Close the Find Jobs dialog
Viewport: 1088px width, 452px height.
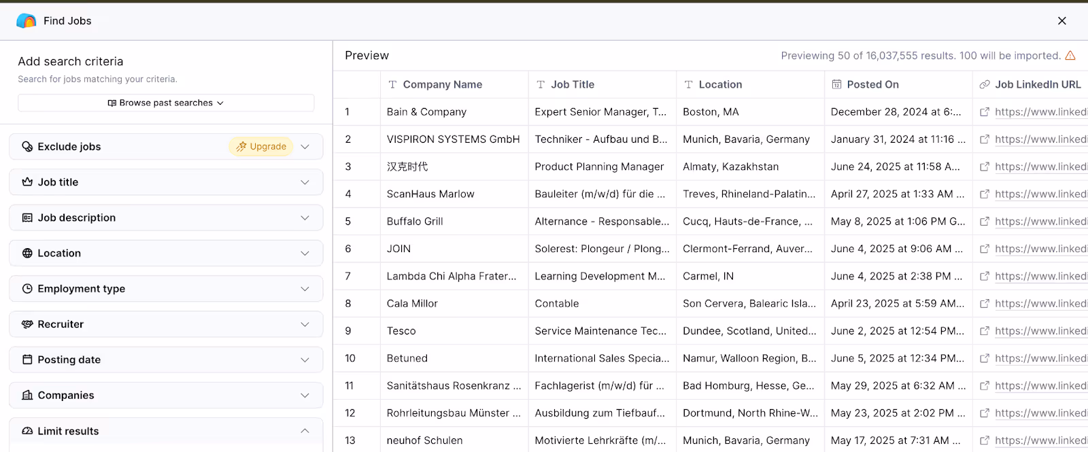(1061, 21)
